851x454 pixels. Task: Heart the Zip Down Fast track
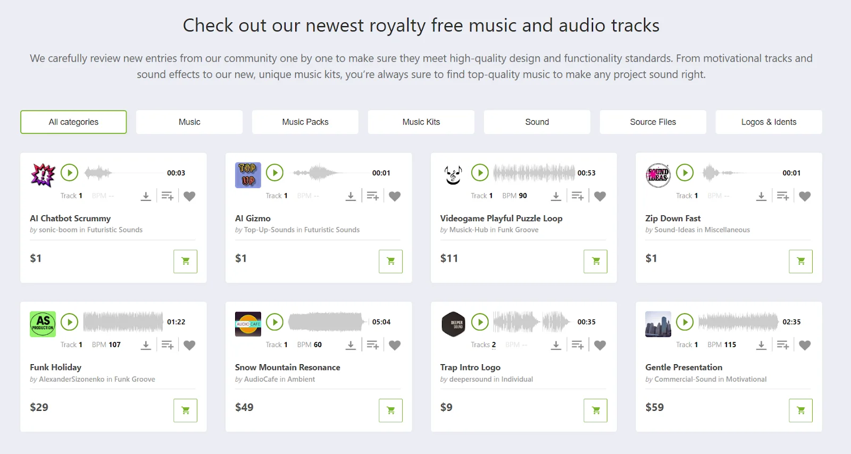click(805, 196)
